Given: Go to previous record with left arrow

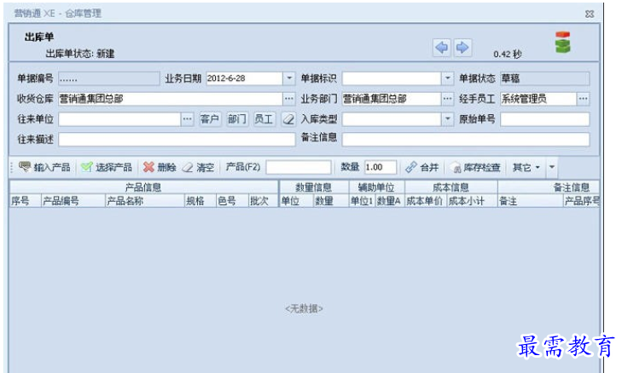Looking at the screenshot, I should [441, 48].
